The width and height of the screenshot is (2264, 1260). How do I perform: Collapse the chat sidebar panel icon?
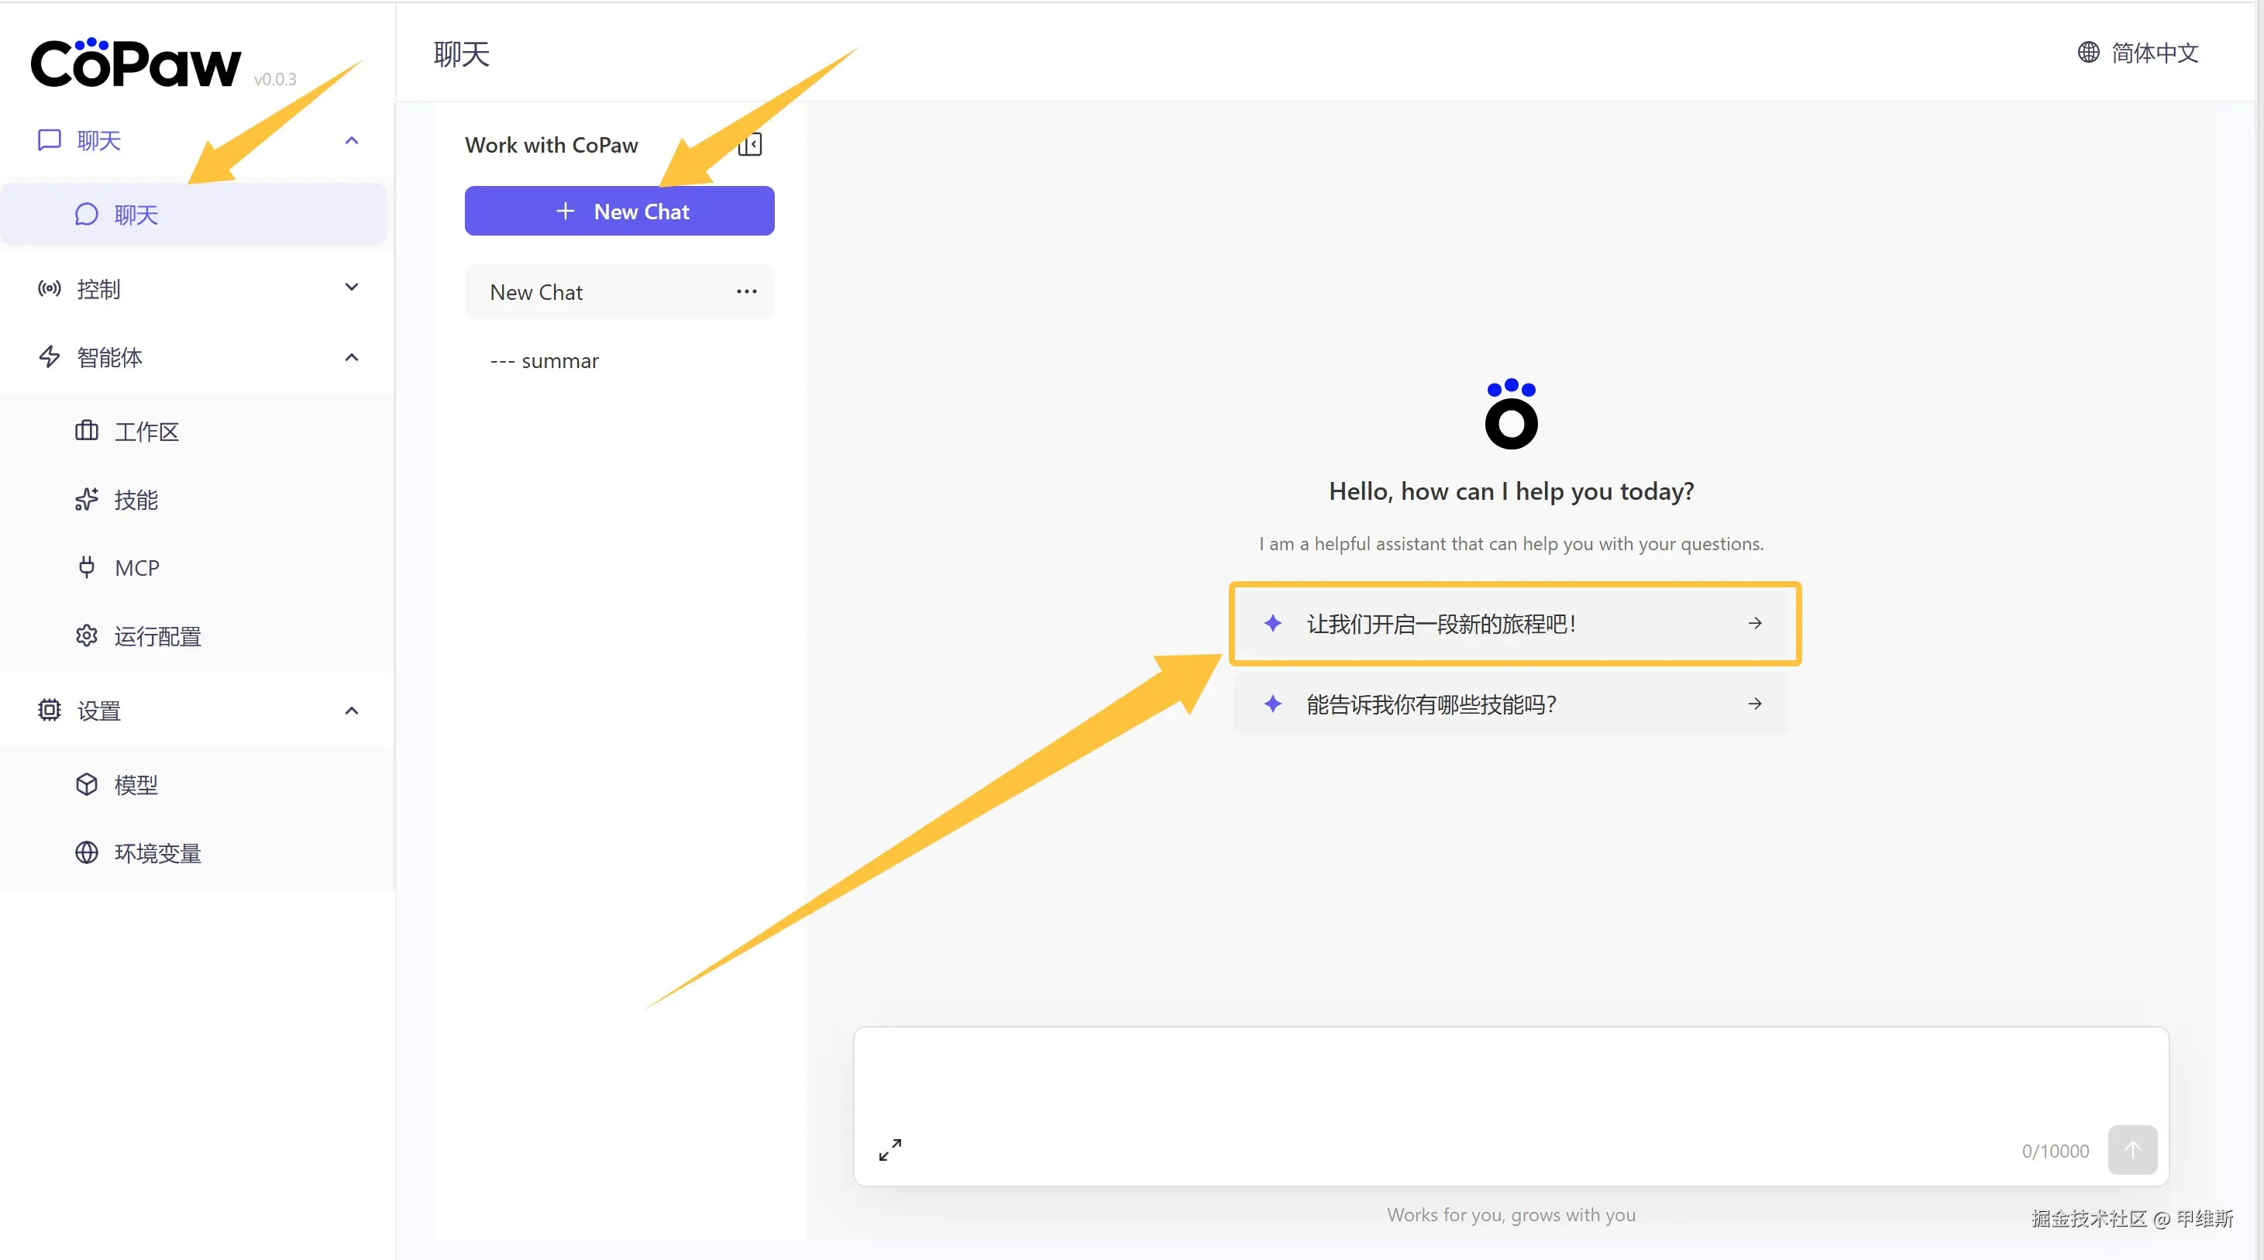(x=750, y=144)
